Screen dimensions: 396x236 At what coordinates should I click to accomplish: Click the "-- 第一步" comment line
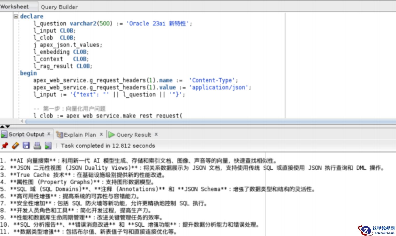tap(69, 108)
